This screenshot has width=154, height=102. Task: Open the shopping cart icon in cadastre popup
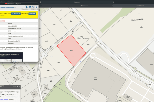pyautogui.click(x=30, y=7)
